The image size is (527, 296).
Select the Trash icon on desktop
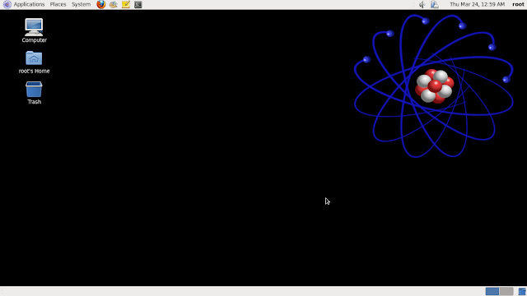point(34,90)
